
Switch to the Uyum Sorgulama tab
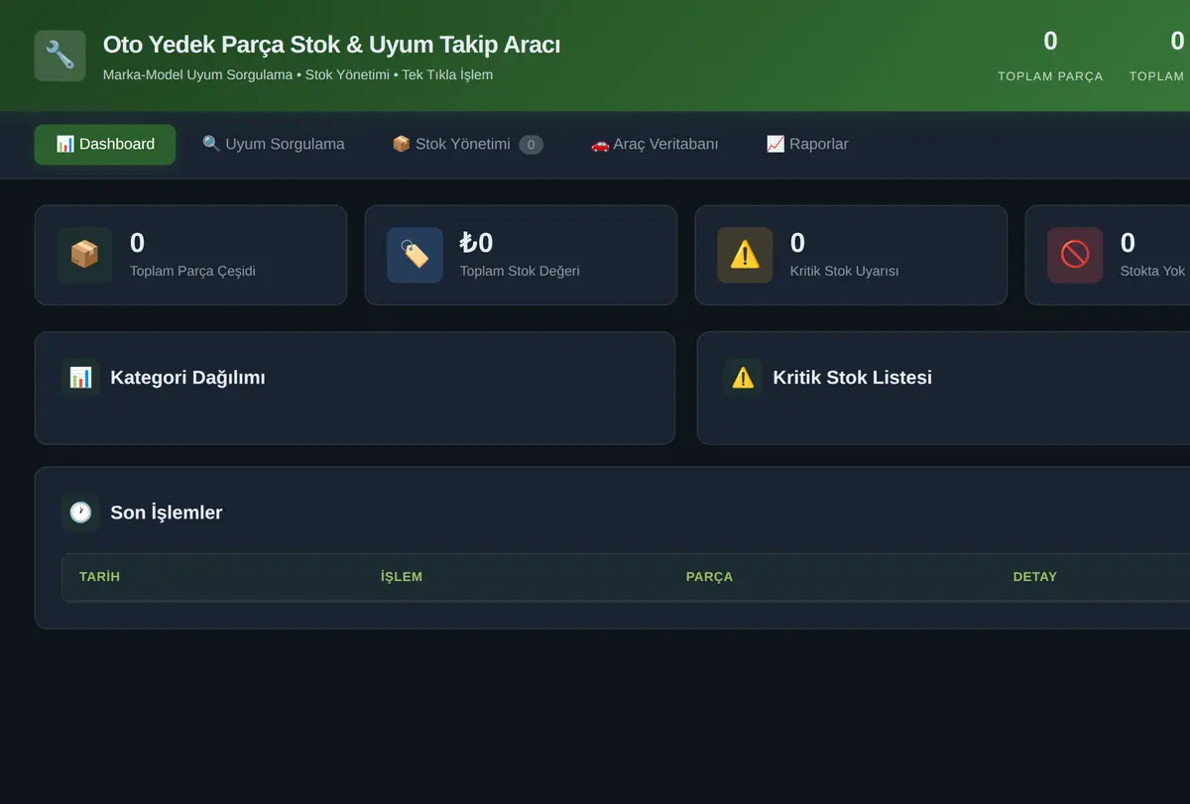[274, 145]
